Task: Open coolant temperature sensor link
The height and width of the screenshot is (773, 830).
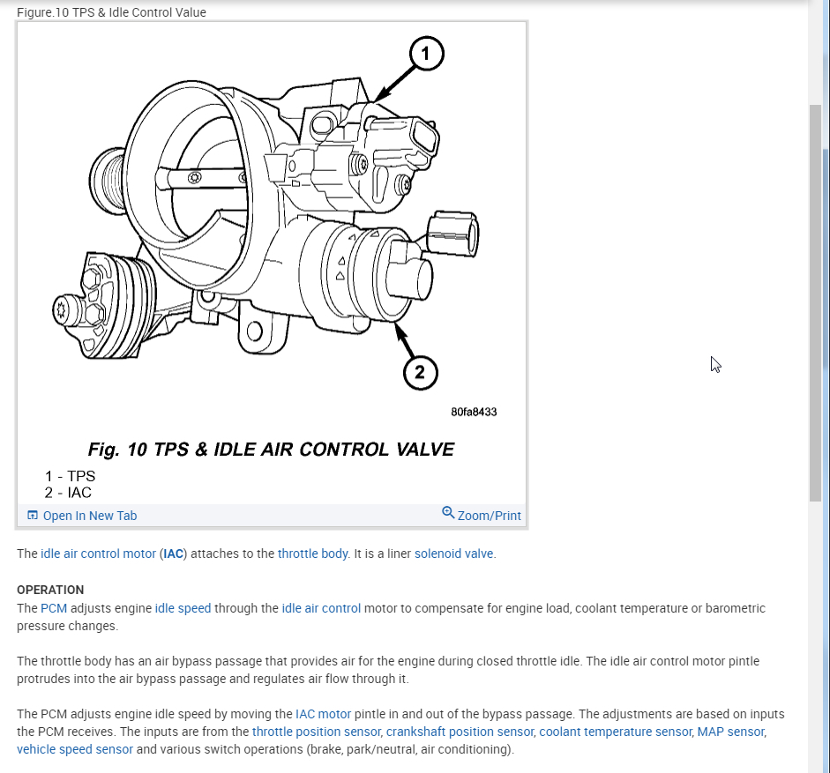Action: click(615, 732)
